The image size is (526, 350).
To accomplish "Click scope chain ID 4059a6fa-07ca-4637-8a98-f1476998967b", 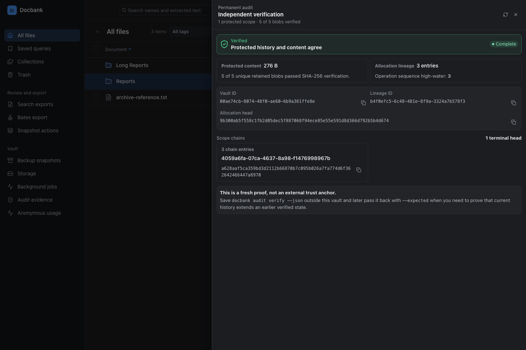I will (276, 158).
